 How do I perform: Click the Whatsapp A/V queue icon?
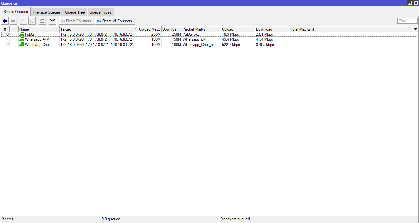(x=22, y=39)
